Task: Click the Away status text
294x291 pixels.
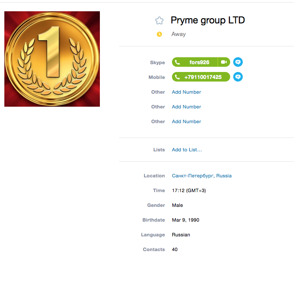Action: pos(178,34)
